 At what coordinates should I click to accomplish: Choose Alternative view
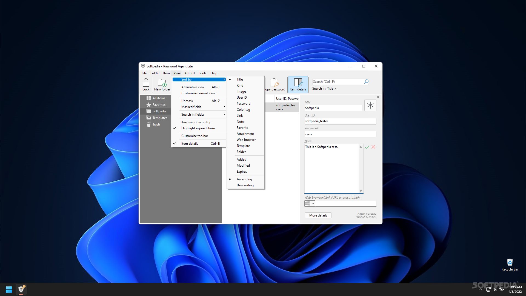(199, 87)
